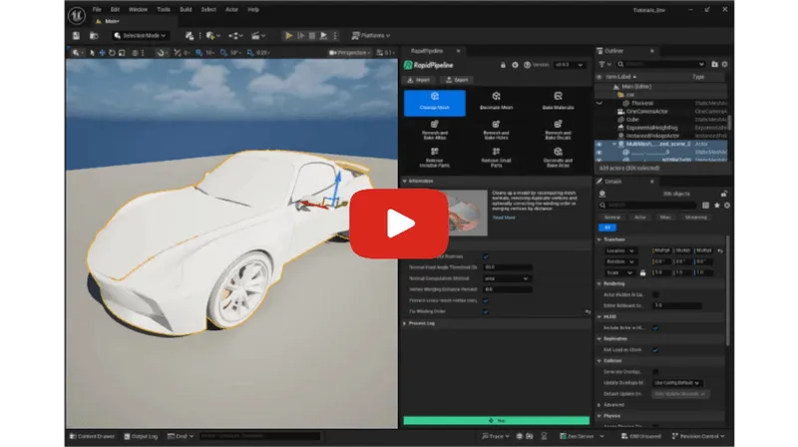798x447 pixels.
Task: Click the Eject playback icon
Action: 323,36
